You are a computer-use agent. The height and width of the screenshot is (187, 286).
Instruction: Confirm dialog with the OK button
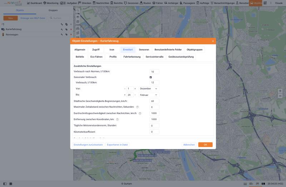205,145
